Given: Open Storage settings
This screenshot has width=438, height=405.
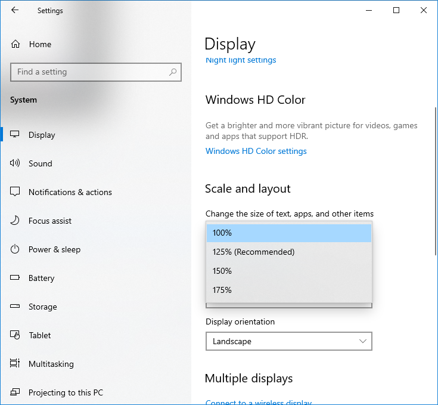Looking at the screenshot, I should click(x=95, y=307).
